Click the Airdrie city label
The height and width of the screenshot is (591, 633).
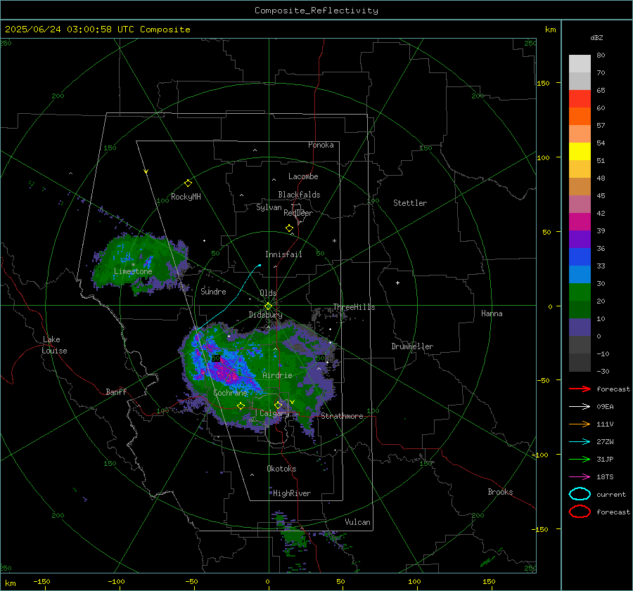pyautogui.click(x=277, y=375)
